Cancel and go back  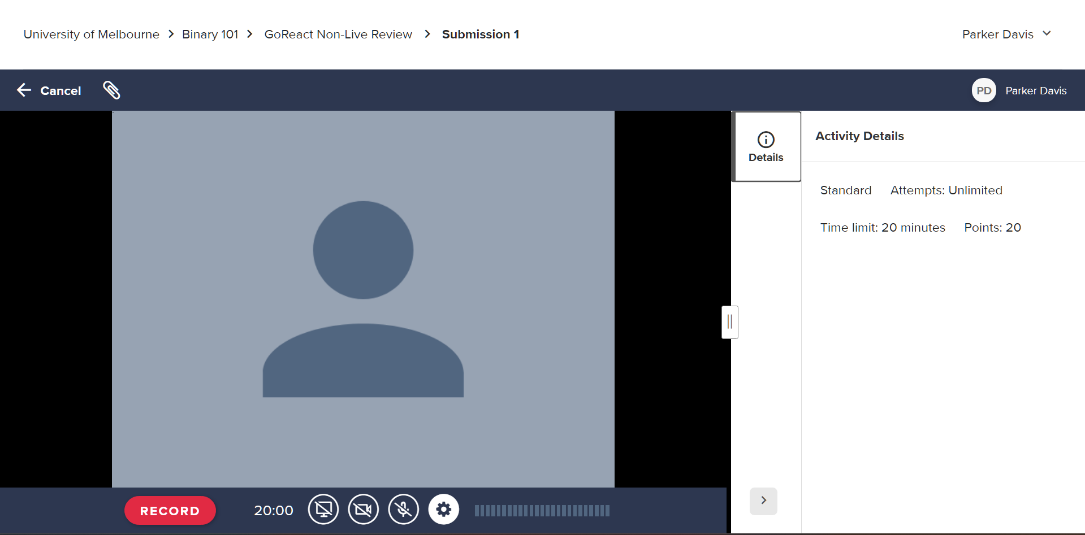49,90
